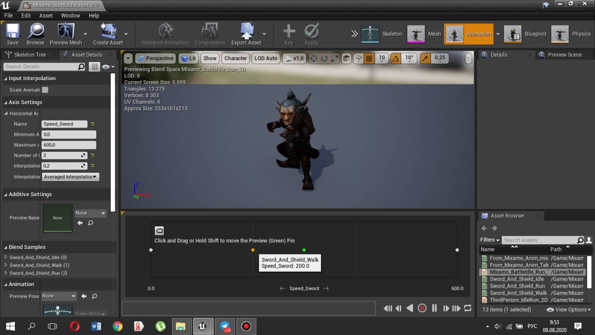
Task: Switch to Mesh editor mode
Action: click(424, 34)
